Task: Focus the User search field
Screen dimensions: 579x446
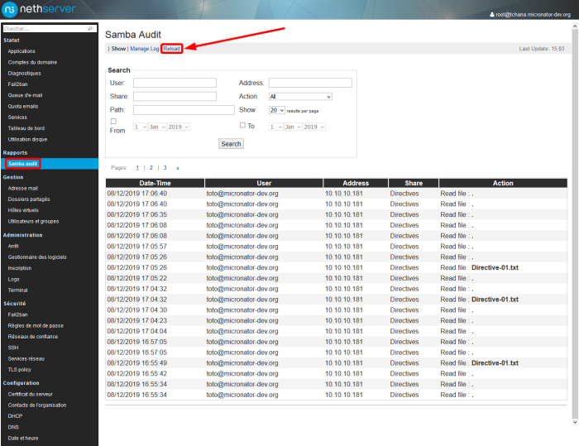Action: pos(175,83)
